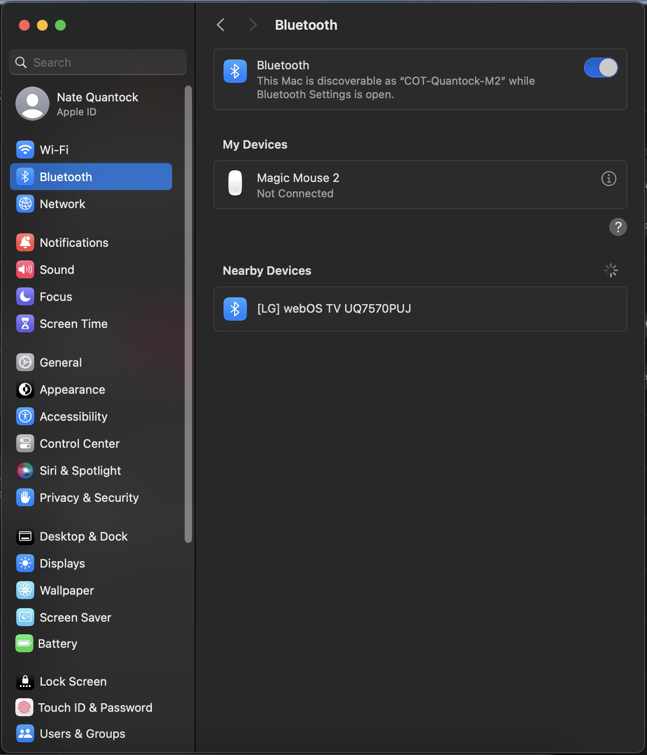
Task: Click the forward navigation chevron
Action: (x=253, y=25)
